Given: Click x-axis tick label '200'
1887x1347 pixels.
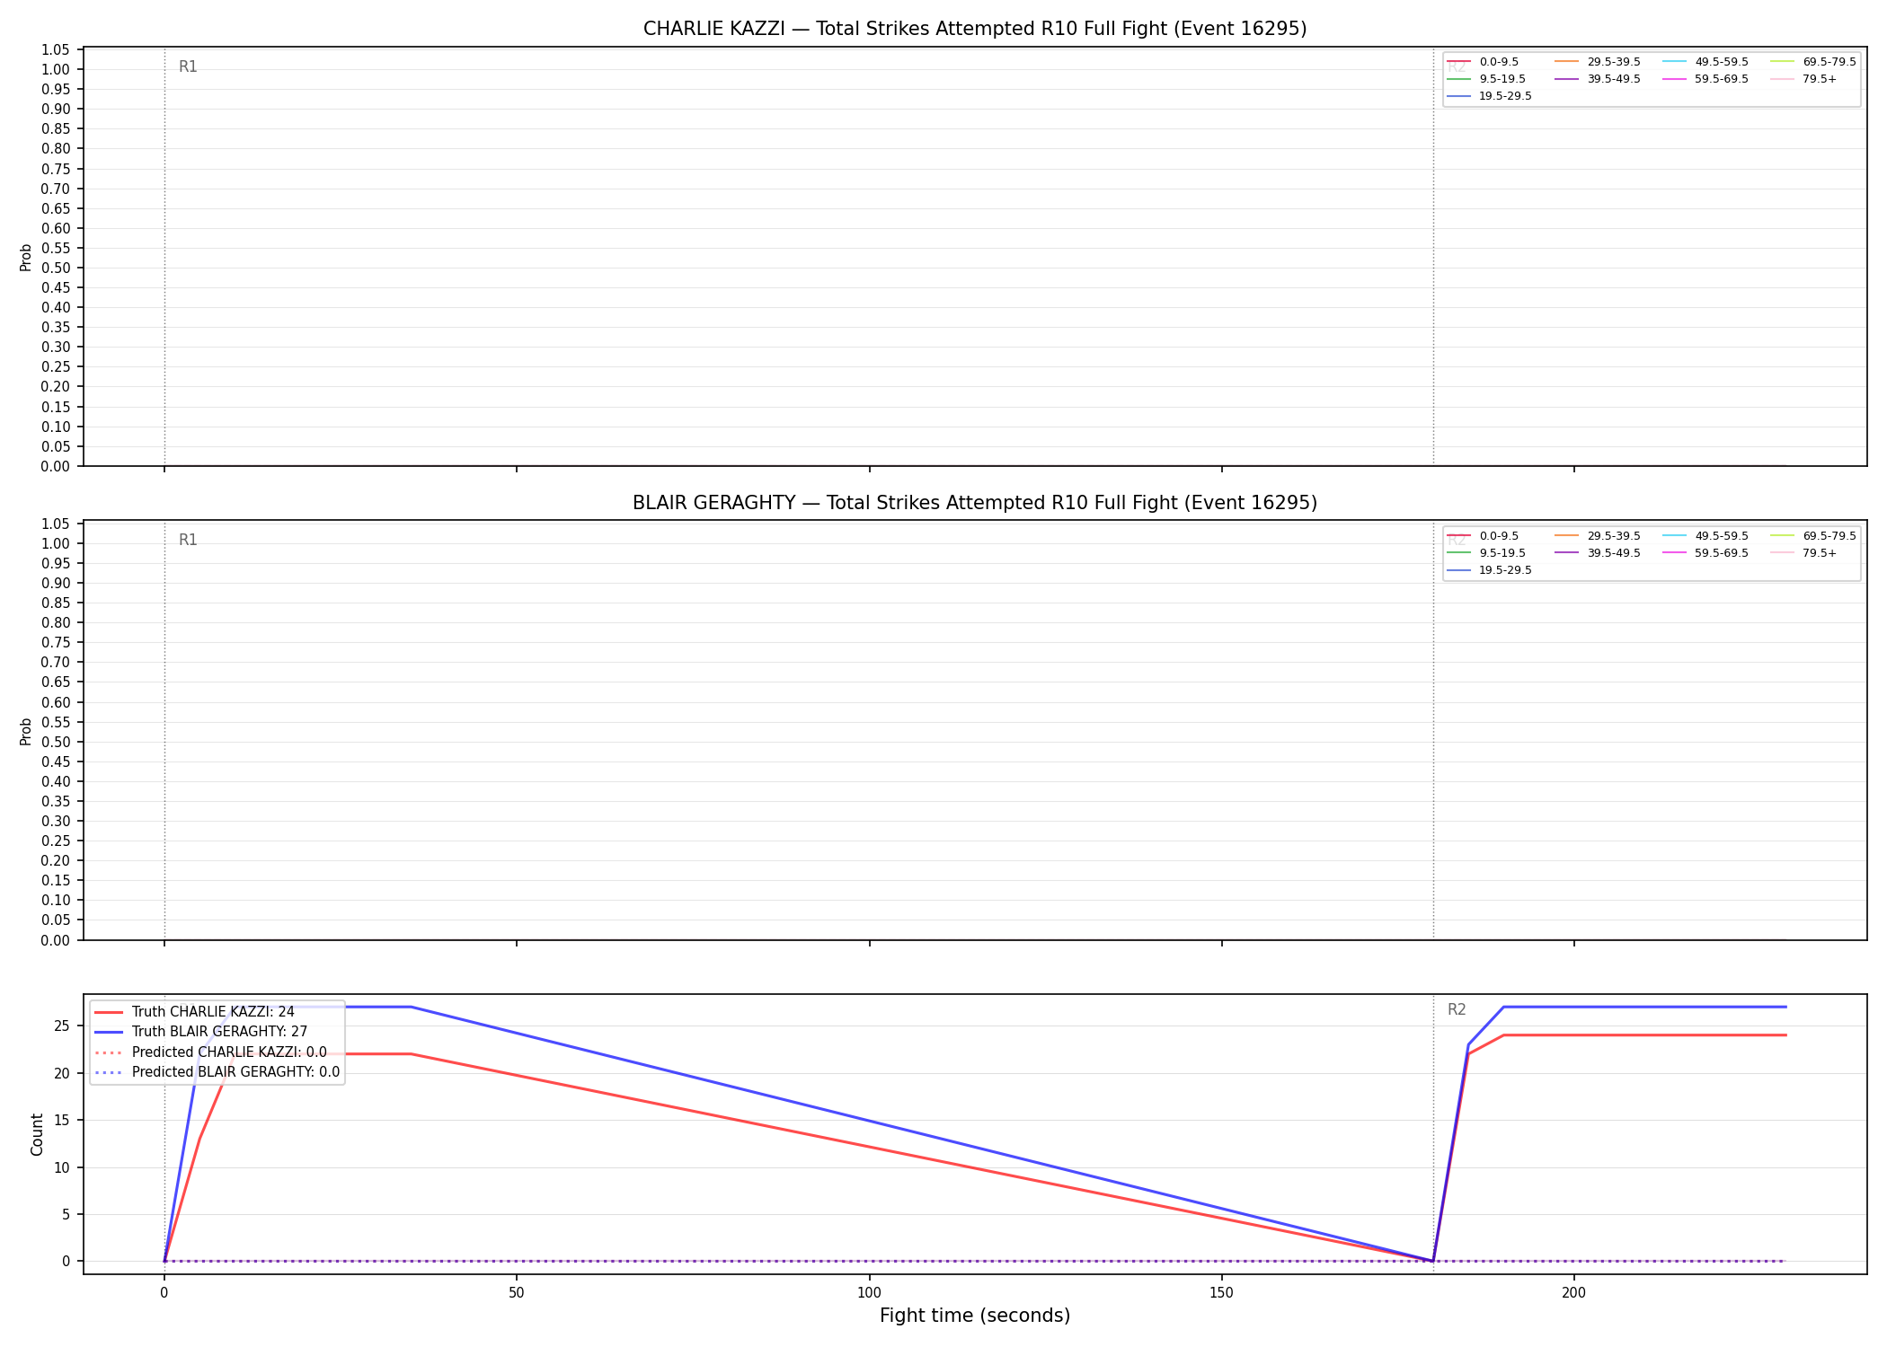Looking at the screenshot, I should click(1573, 1293).
